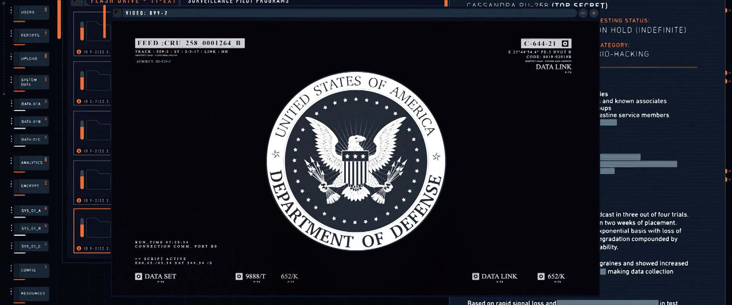The image size is (732, 305).
Task: Click the DATA LINK text under CODE line
Action: tap(554, 67)
